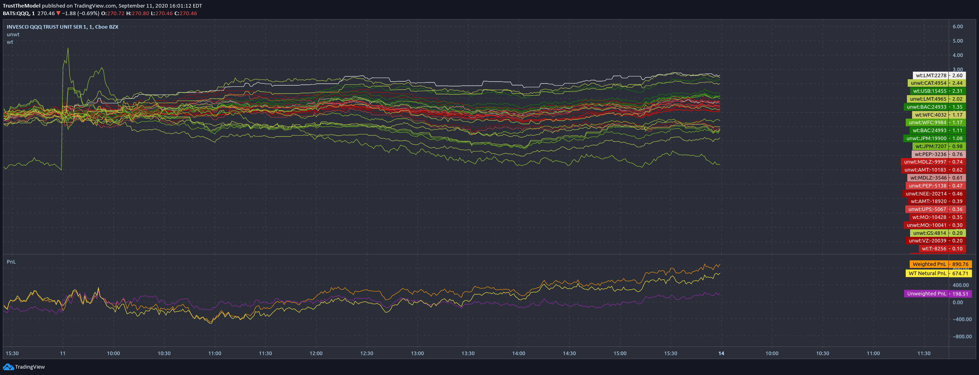Image resolution: width=979 pixels, height=375 pixels.
Task: Click the -800.00 PnL axis value
Action: click(x=962, y=337)
